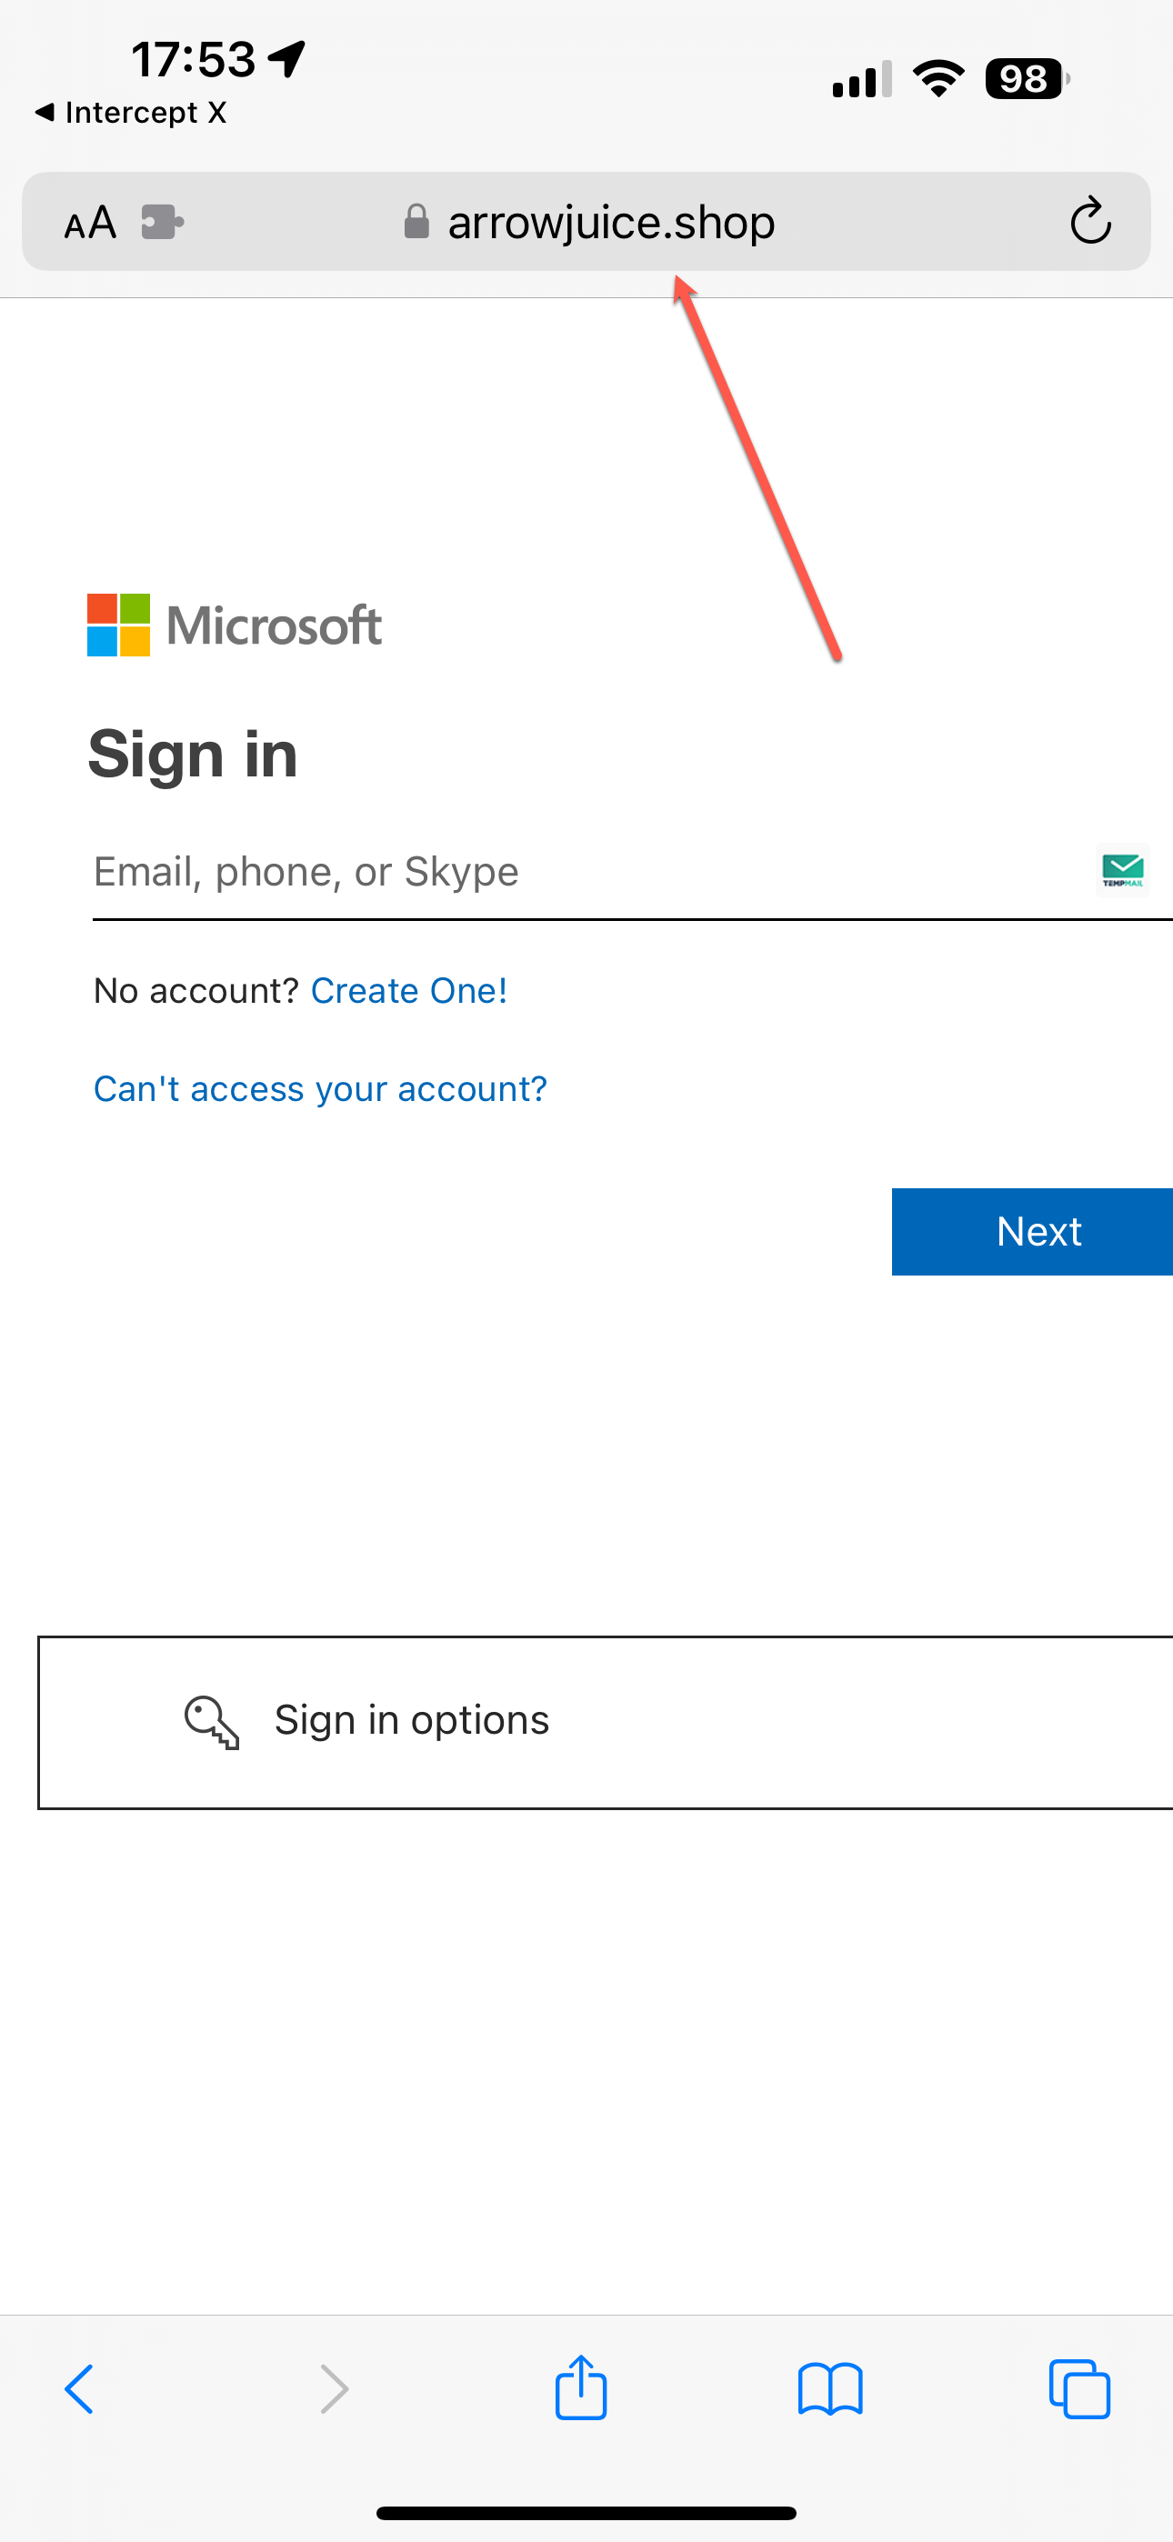The width and height of the screenshot is (1173, 2542).
Task: Tap the padlock icon in address bar
Action: click(x=416, y=221)
